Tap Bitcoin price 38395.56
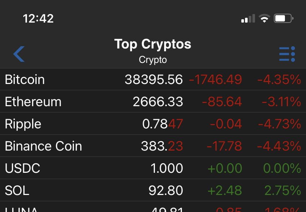The width and height of the screenshot is (306, 212). 154,80
